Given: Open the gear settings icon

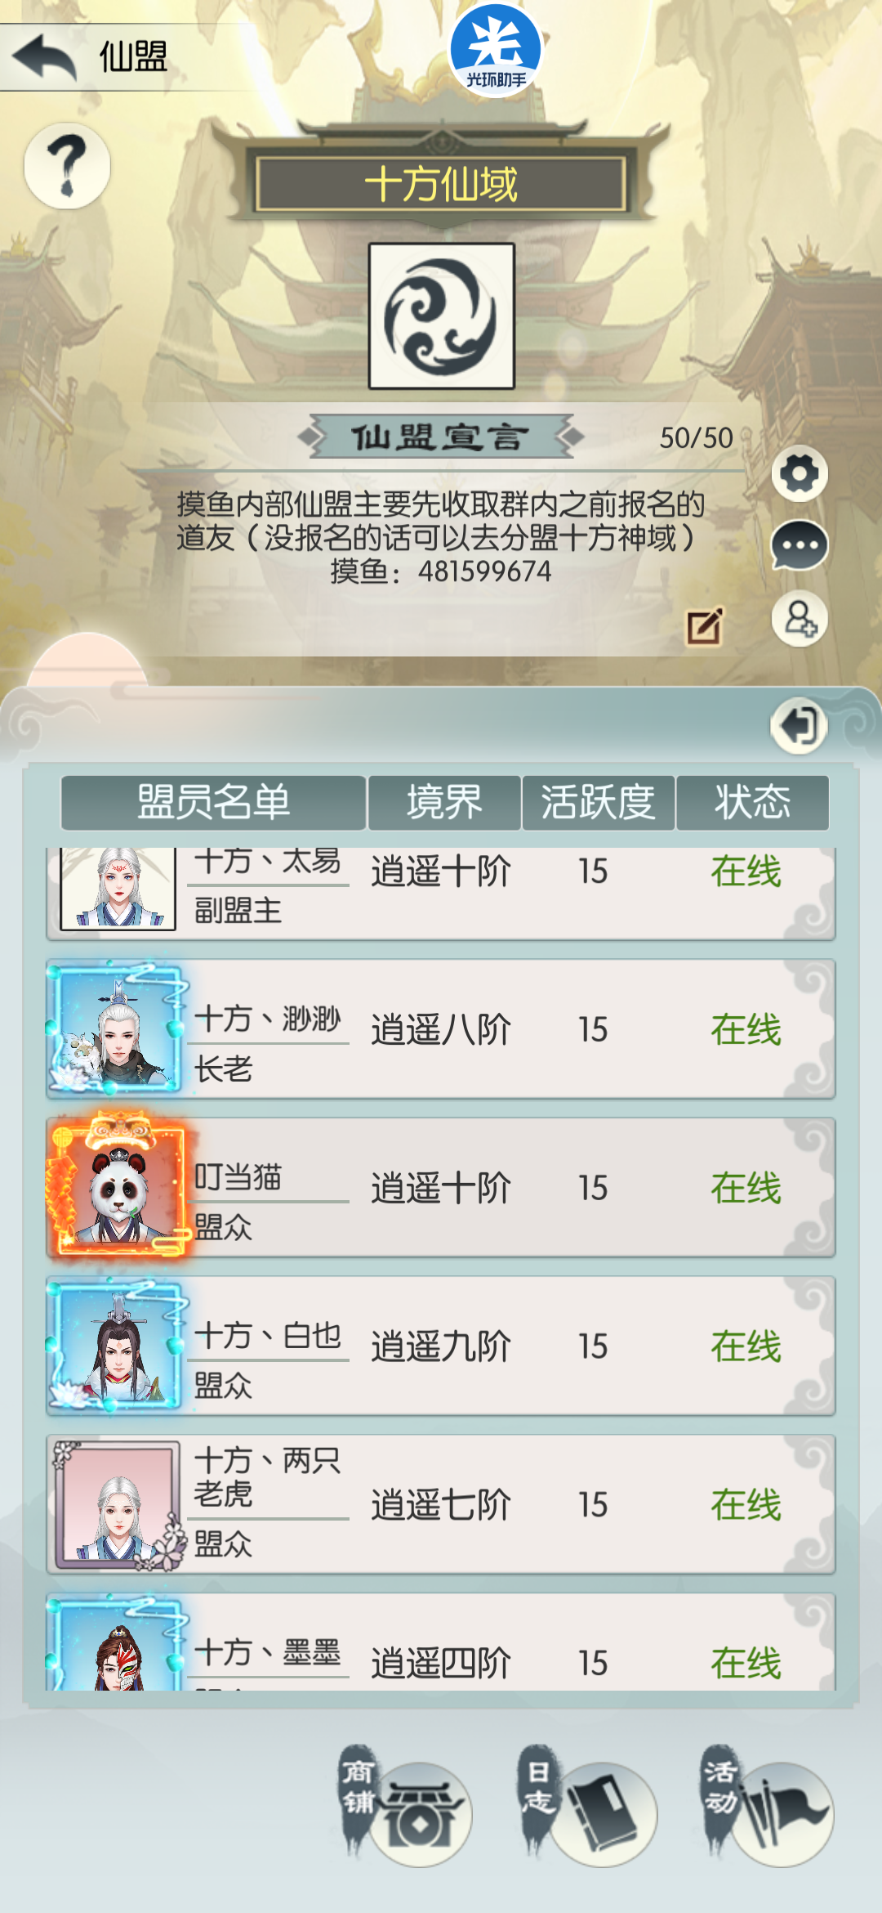Looking at the screenshot, I should point(800,473).
